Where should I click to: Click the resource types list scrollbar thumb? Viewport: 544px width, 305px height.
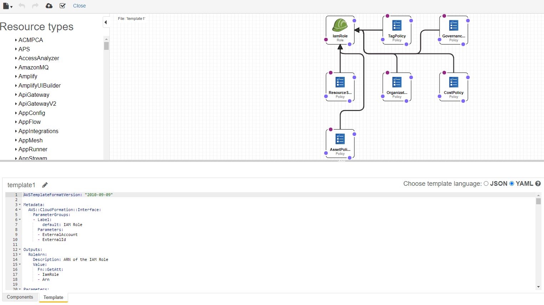point(106,46)
